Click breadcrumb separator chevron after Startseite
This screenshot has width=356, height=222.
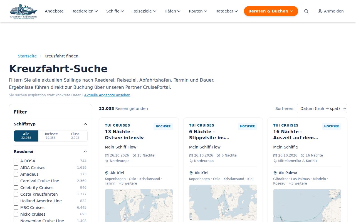41,56
